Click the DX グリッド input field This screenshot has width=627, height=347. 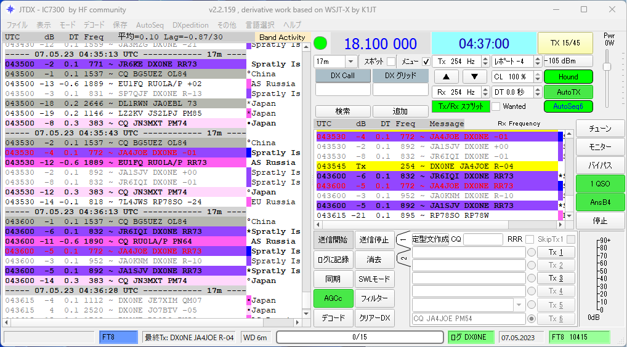(401, 89)
